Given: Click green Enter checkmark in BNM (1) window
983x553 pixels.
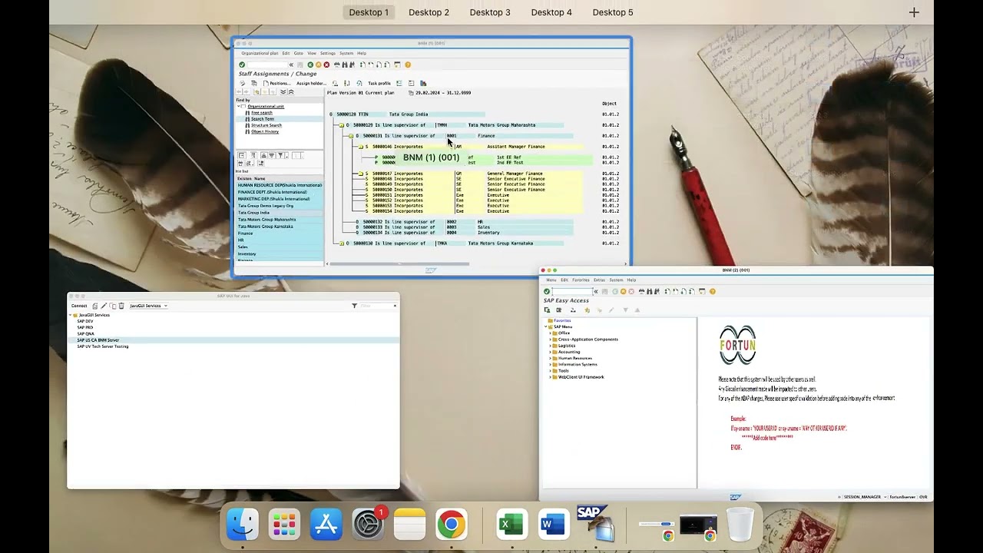Looking at the screenshot, I should tap(242, 65).
